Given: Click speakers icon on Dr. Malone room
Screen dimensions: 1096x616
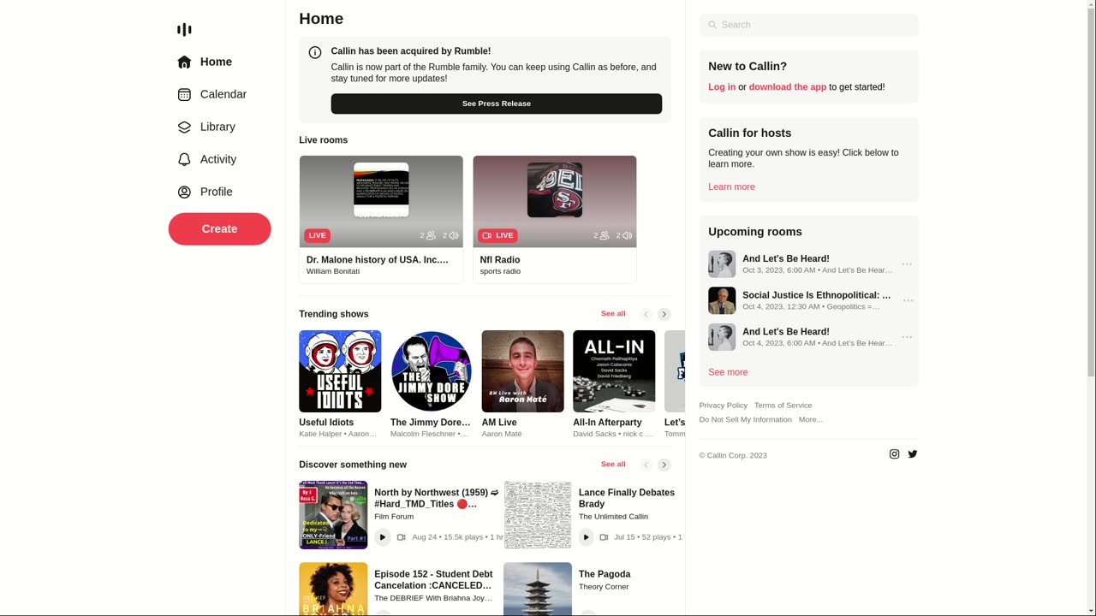Looking at the screenshot, I should click(454, 235).
